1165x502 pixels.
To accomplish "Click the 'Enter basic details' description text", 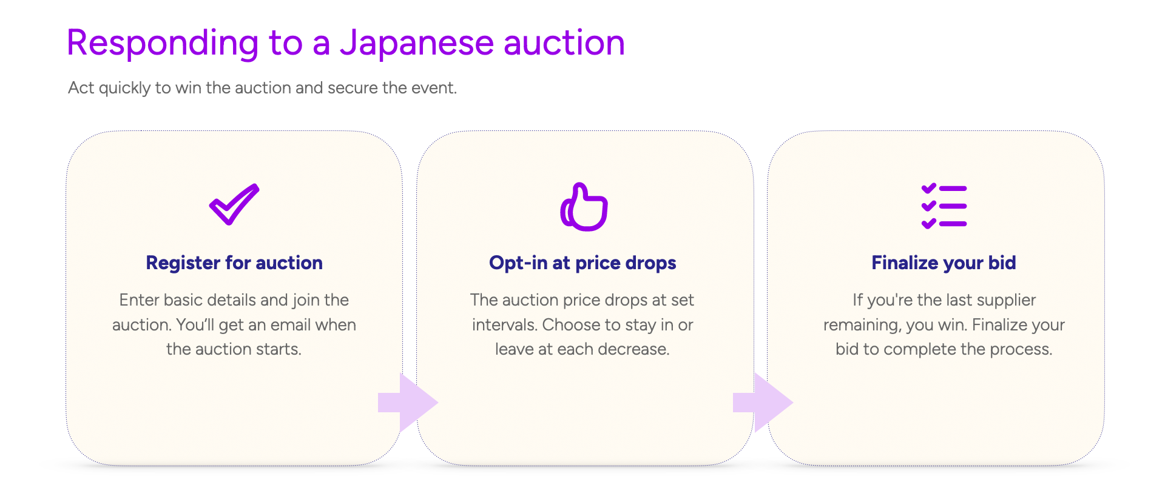I will click(234, 324).
